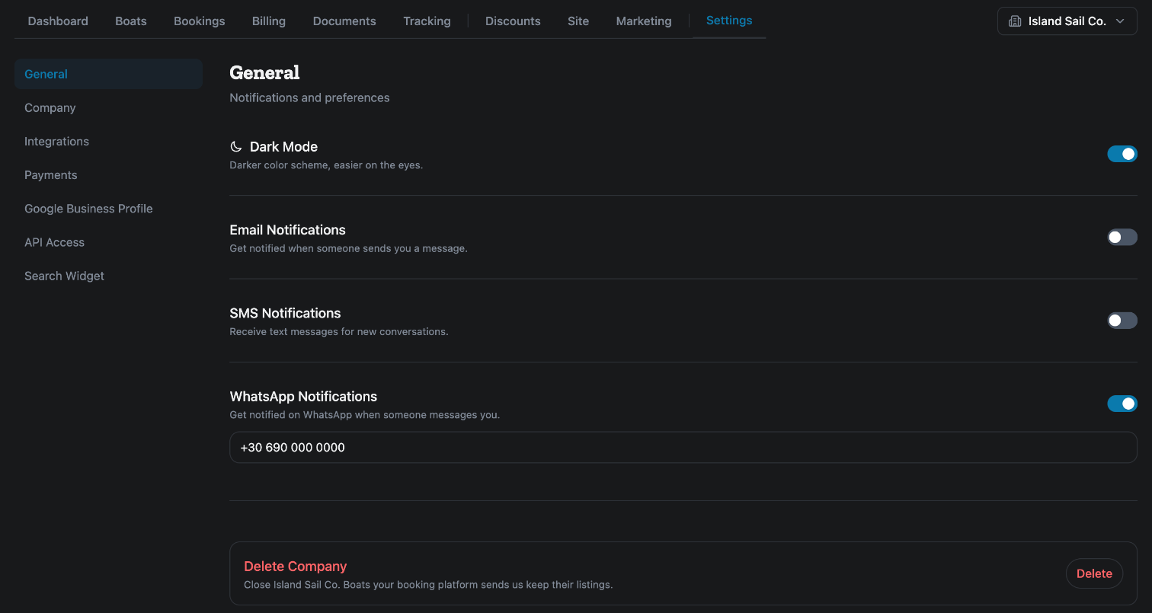Go to Integrations in the sidebar

click(108, 142)
